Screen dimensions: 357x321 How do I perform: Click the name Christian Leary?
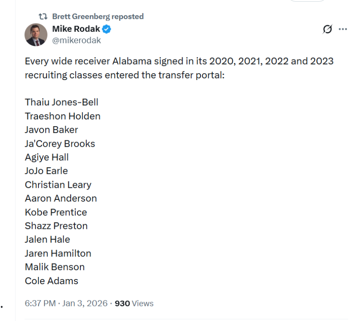pyautogui.click(x=58, y=184)
